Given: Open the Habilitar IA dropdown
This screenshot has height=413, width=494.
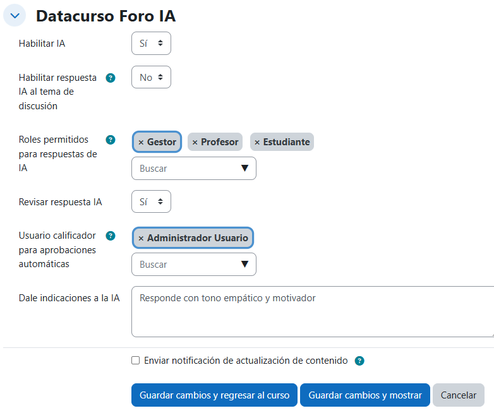Looking at the screenshot, I should pos(151,43).
